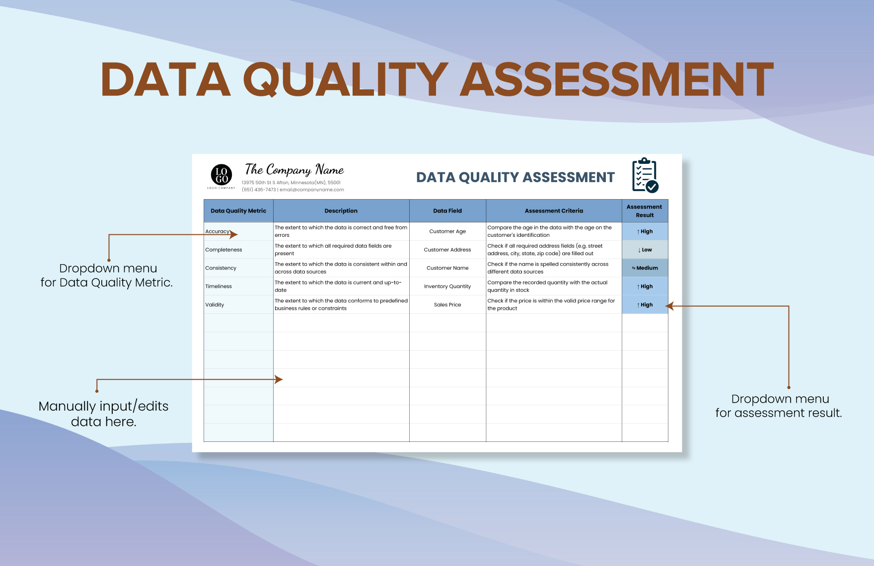Click the Assessment Criteria column header

pyautogui.click(x=554, y=211)
